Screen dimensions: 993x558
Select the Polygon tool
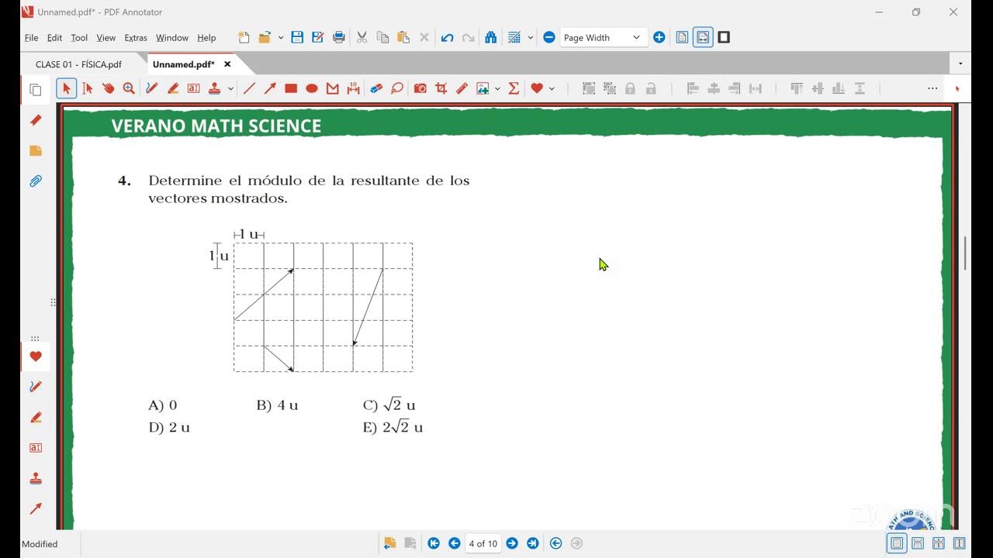tap(333, 88)
